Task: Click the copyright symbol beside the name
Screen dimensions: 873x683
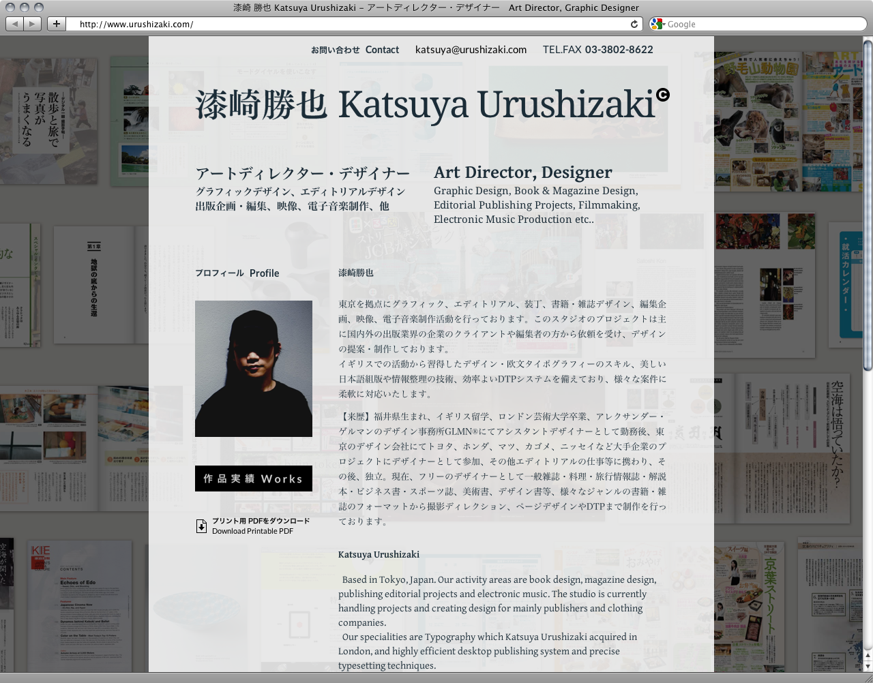Action: coord(663,95)
